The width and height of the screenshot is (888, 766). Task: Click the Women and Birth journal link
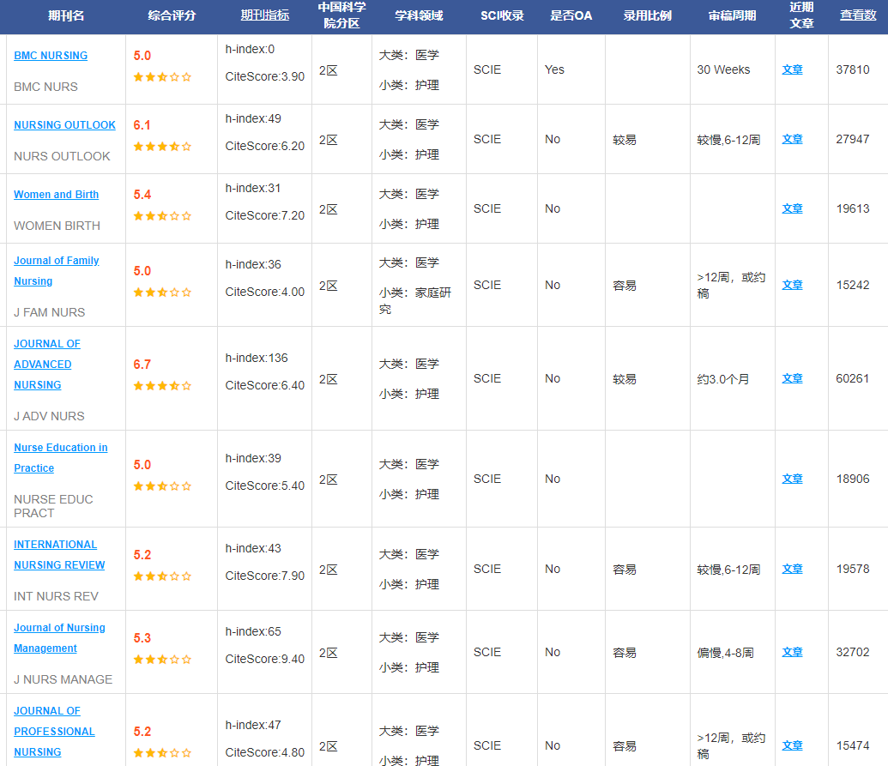(56, 195)
